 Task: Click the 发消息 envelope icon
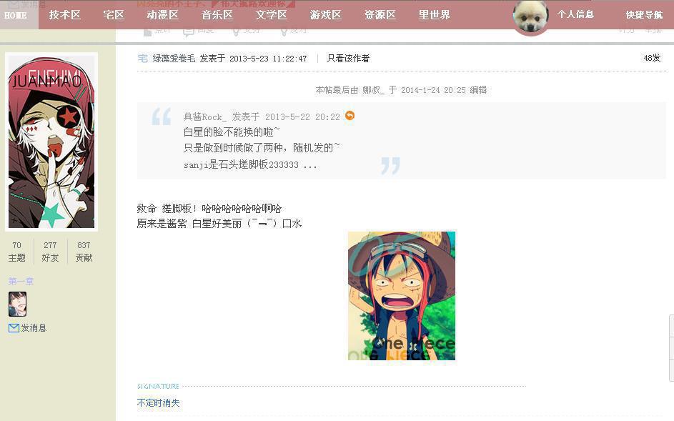[14, 328]
